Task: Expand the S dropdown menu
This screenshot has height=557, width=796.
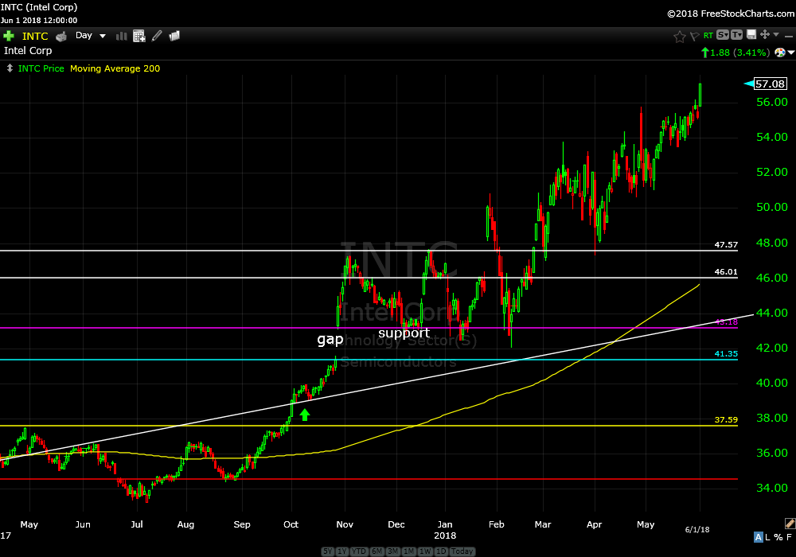Action: pos(723,35)
